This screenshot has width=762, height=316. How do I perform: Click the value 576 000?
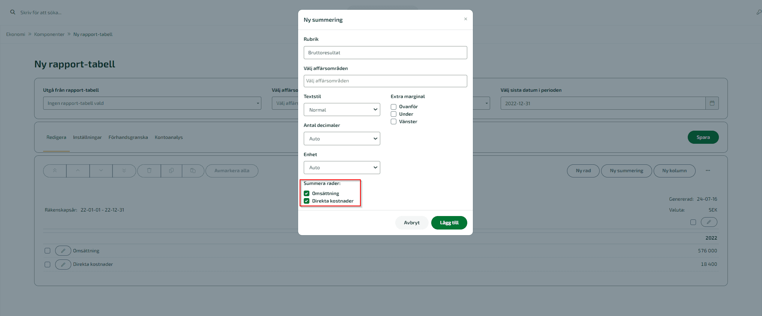707,251
